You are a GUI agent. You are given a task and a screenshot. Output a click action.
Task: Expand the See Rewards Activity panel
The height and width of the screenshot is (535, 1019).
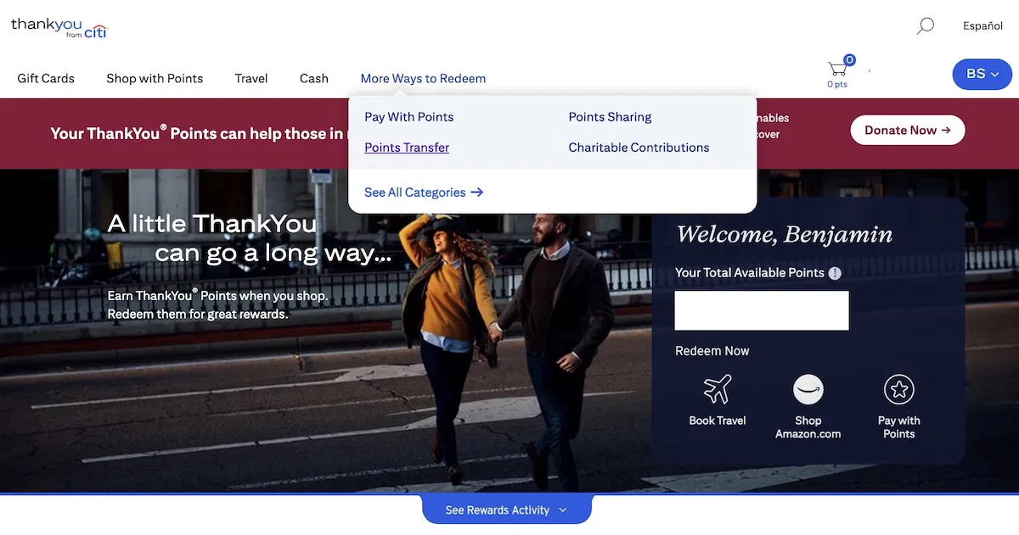coord(506,510)
